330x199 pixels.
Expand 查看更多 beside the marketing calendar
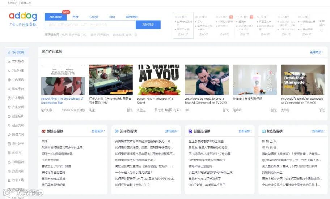(x=322, y=23)
